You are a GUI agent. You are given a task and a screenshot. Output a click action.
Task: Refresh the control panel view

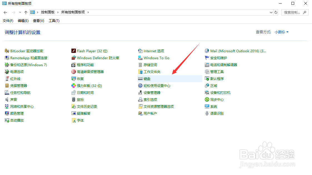(276, 12)
